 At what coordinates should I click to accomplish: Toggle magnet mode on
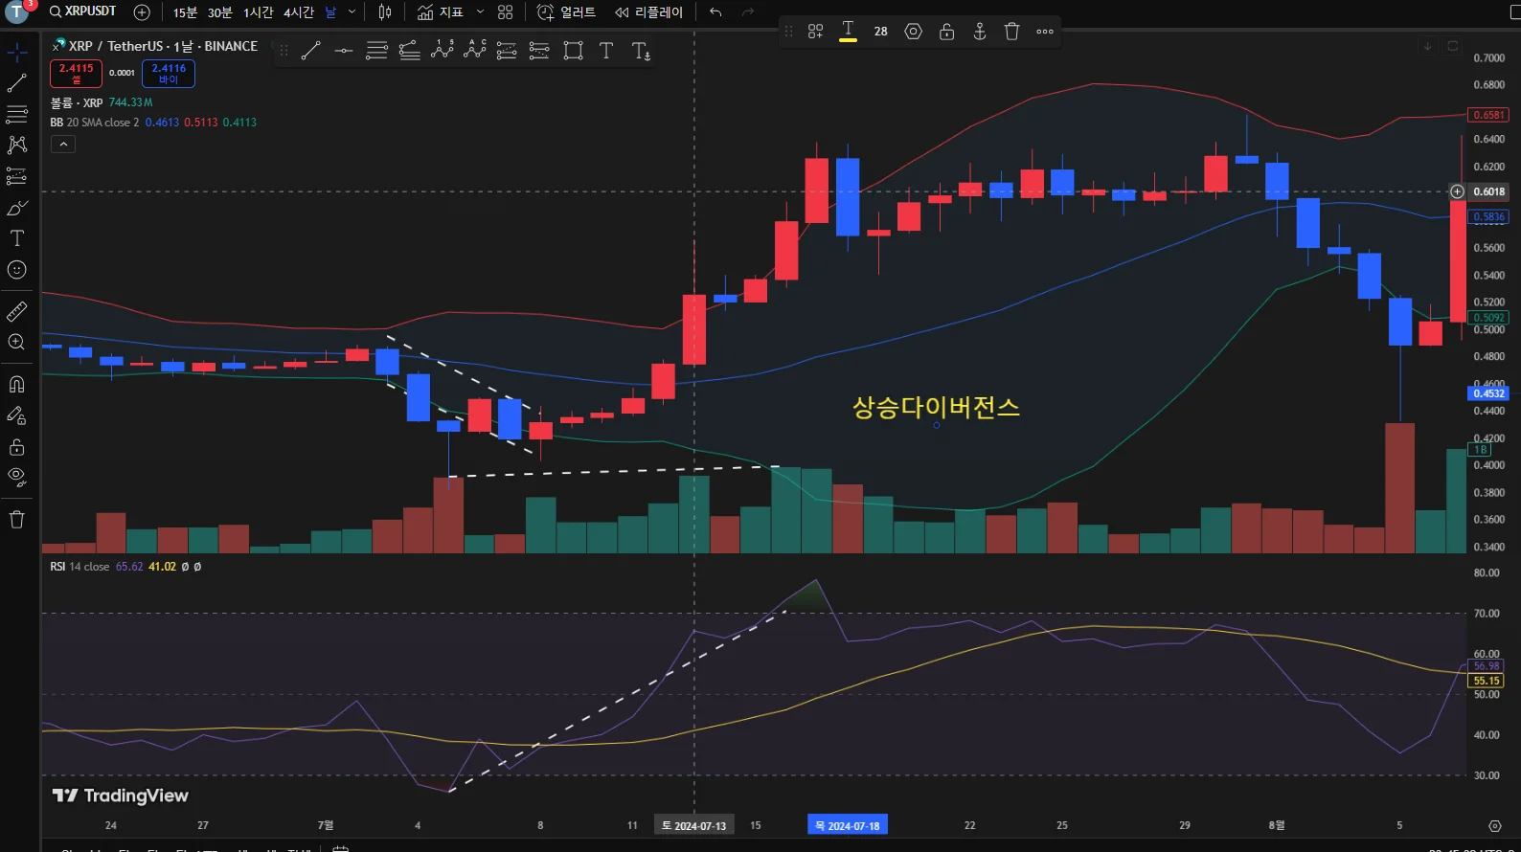(16, 385)
